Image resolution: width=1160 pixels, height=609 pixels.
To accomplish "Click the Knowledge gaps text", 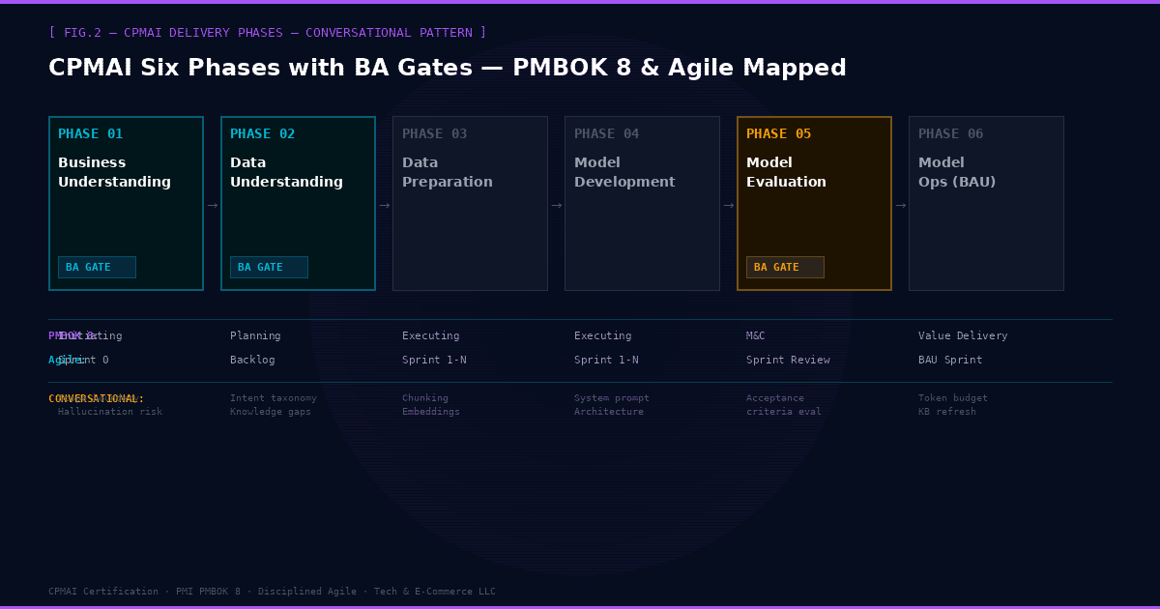I will point(271,412).
